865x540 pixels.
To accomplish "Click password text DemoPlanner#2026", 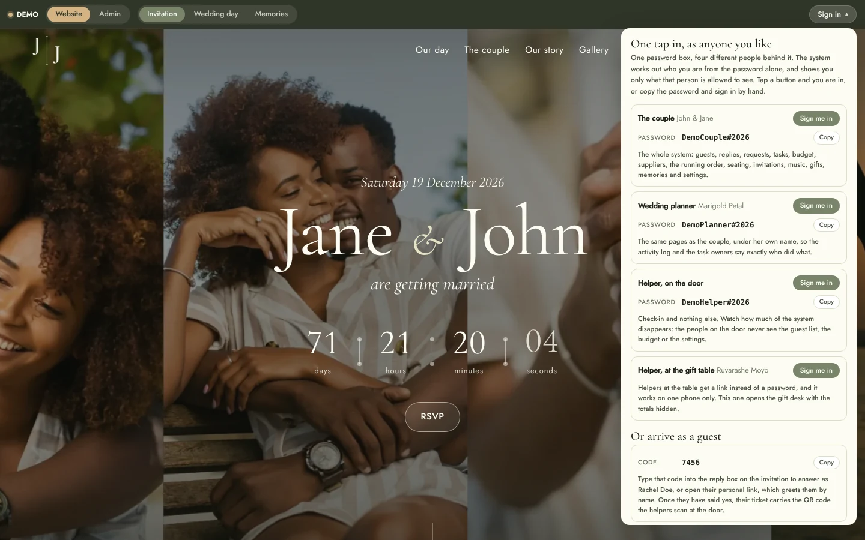I will coord(718,225).
